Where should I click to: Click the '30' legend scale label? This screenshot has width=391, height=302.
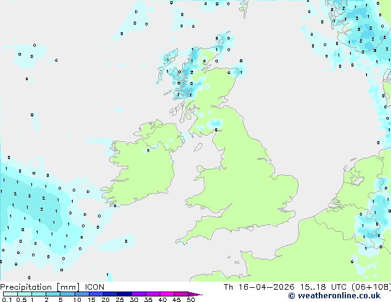point(134,300)
